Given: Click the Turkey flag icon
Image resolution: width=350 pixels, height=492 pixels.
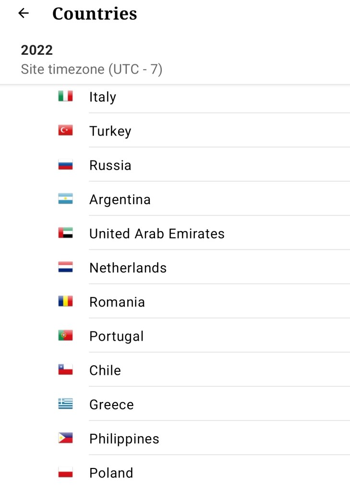Looking at the screenshot, I should coord(65,131).
